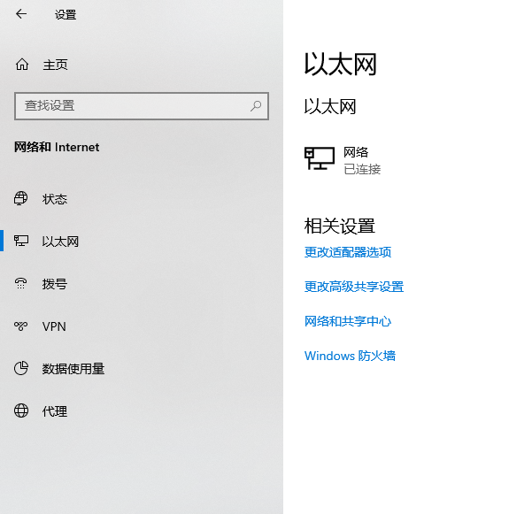This screenshot has height=514, width=532.
Task: Click the globe icon next to 代理
Action: 22,411
